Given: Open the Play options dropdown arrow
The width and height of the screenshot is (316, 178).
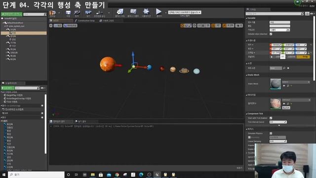Looking at the screenshot, I should pyautogui.click(x=166, y=13).
